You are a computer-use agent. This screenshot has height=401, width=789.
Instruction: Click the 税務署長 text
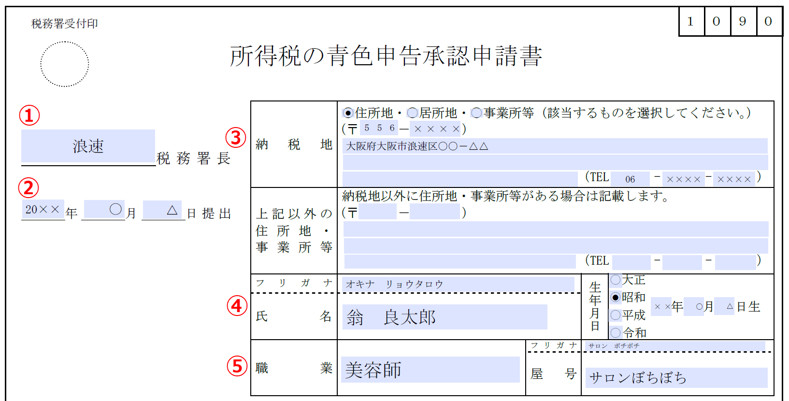coord(194,158)
